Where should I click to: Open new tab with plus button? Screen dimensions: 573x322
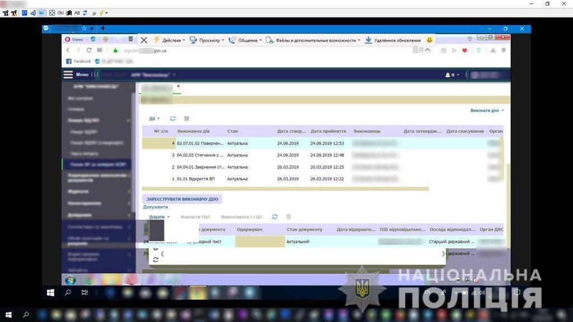[103, 28]
